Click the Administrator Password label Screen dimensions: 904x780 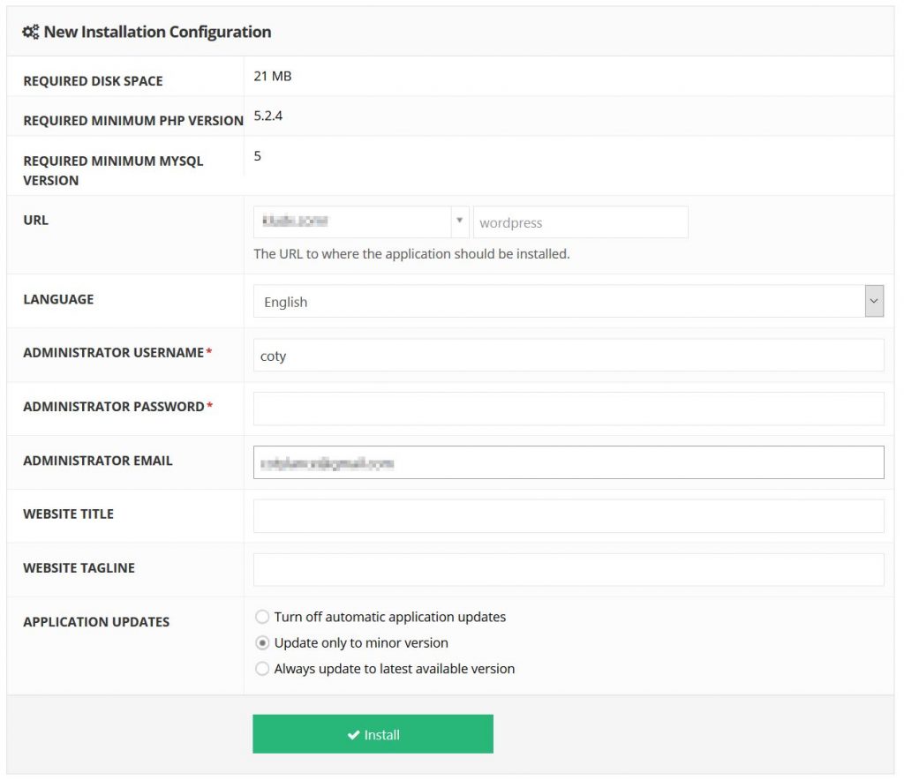(x=114, y=407)
